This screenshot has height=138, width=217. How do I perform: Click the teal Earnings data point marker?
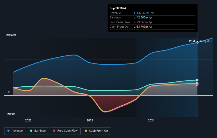pos(197,80)
